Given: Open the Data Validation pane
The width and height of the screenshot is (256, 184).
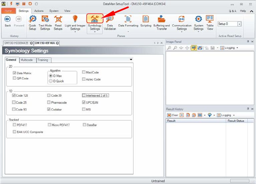Looking at the screenshot, I should click(109, 23).
